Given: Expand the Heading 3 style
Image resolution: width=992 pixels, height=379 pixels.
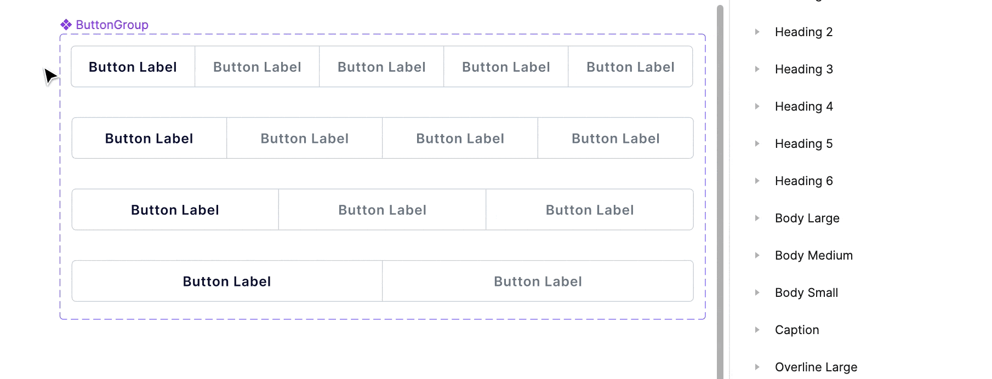Looking at the screenshot, I should (757, 69).
